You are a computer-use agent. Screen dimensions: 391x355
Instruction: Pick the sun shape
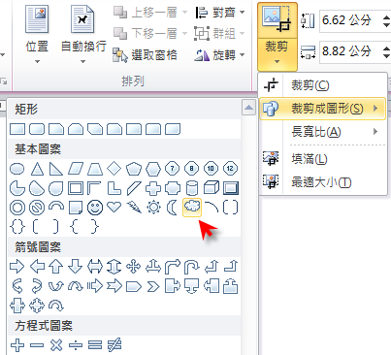click(x=153, y=208)
